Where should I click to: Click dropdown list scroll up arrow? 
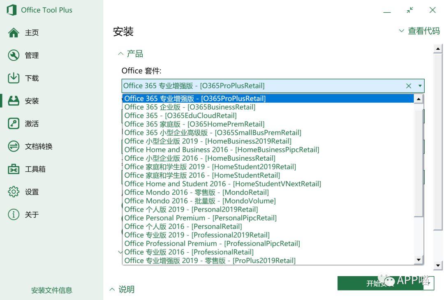[x=419, y=99]
